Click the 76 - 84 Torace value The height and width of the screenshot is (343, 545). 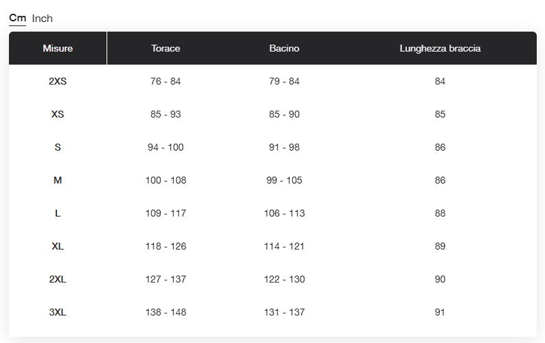[166, 81]
